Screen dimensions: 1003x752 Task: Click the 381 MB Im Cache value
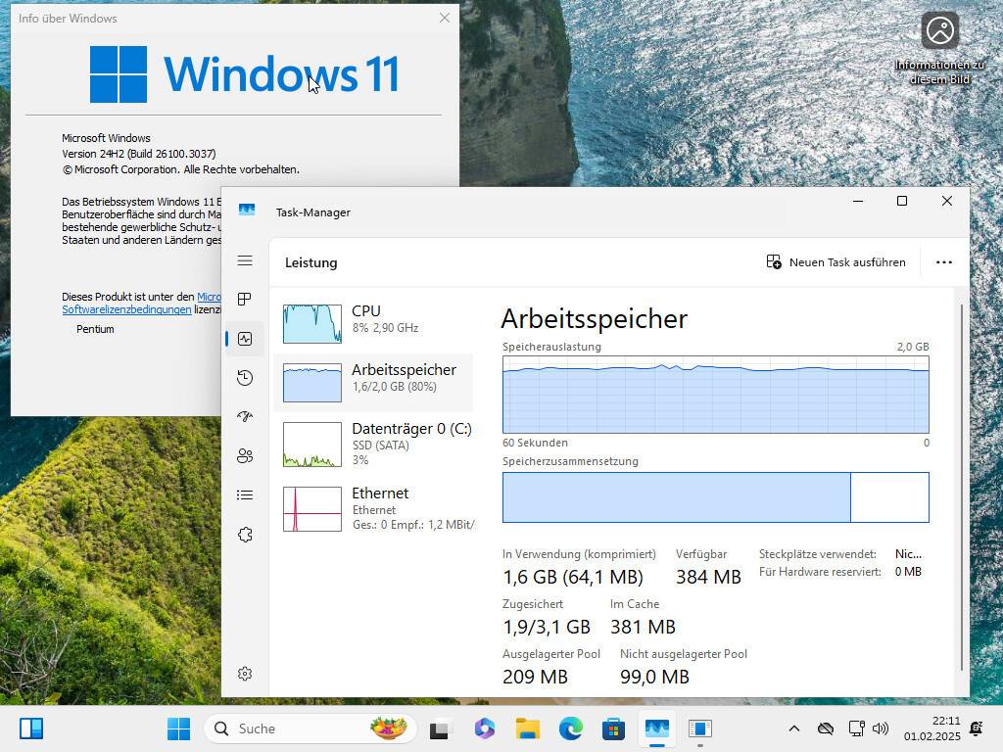[643, 627]
